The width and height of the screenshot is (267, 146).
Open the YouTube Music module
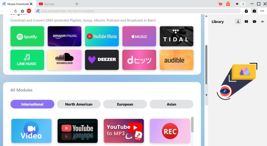point(102,36)
